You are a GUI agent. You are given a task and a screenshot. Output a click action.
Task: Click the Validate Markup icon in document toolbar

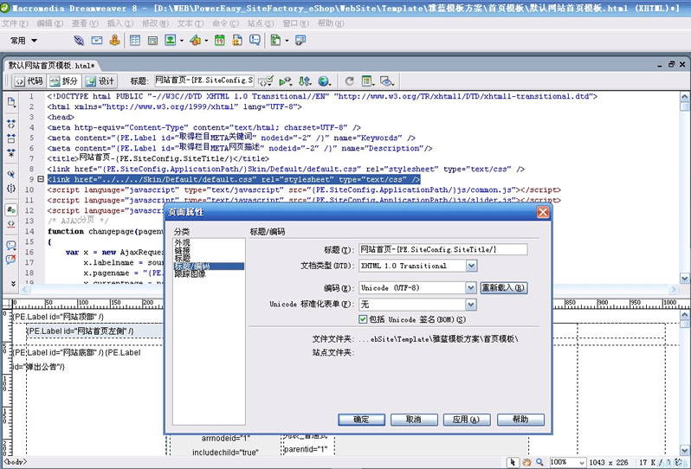pos(266,81)
